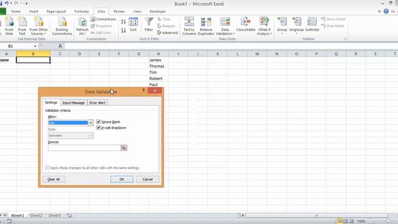Click Undo in the Quick Access Toolbar
Viewport: 398px width, 224px height.
[7, 3]
